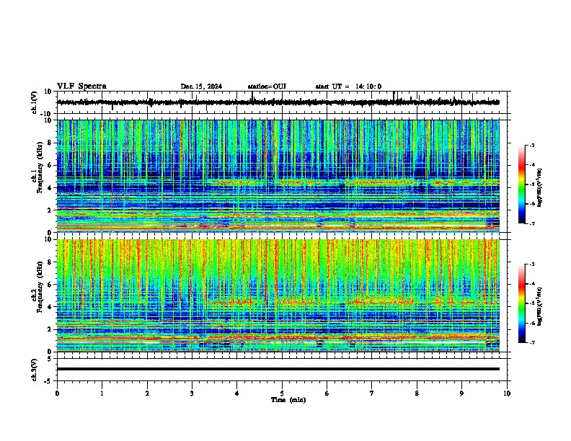Click the ch.1 color bar log(PSD) label

[x=540, y=187]
